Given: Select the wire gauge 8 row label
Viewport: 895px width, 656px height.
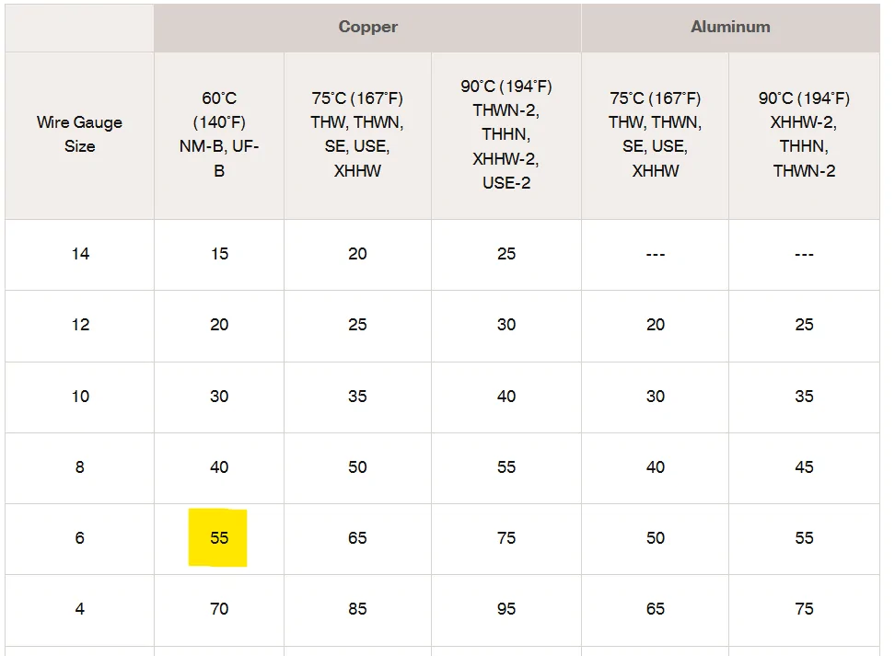Looking at the screenshot, I should (80, 467).
